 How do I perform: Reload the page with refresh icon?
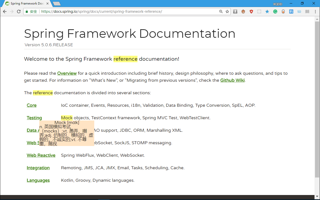tap(19, 11)
